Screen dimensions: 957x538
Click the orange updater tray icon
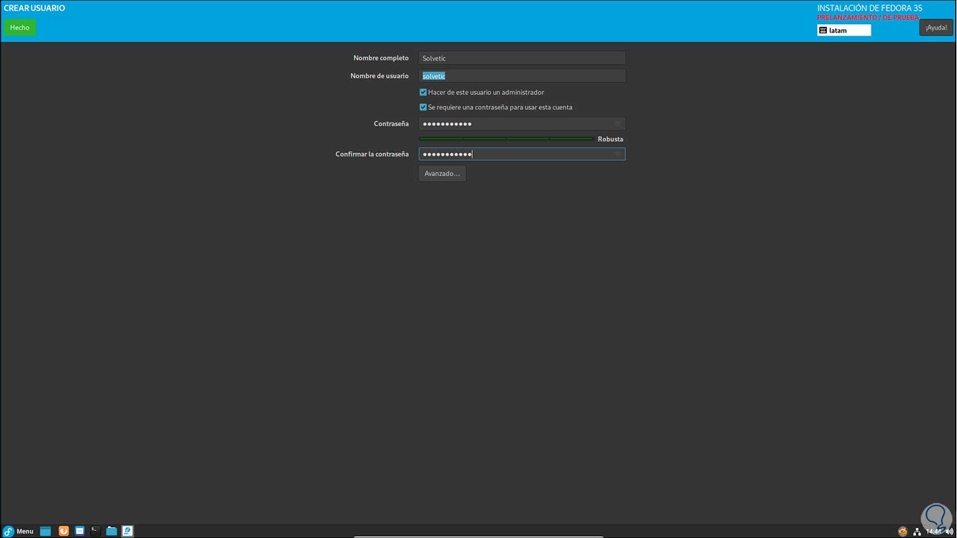(x=903, y=531)
